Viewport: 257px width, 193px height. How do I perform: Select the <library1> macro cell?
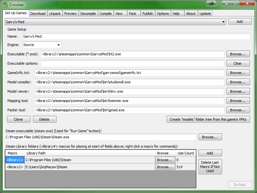pos(15,160)
